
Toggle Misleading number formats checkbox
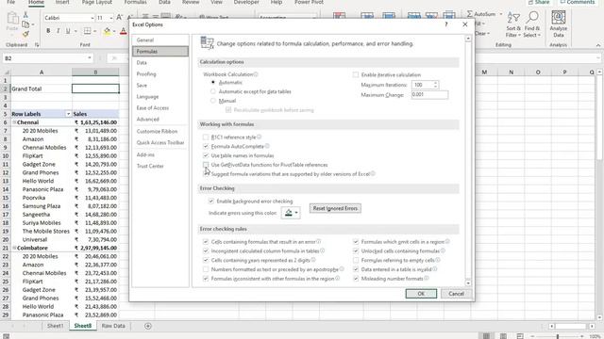pos(356,279)
